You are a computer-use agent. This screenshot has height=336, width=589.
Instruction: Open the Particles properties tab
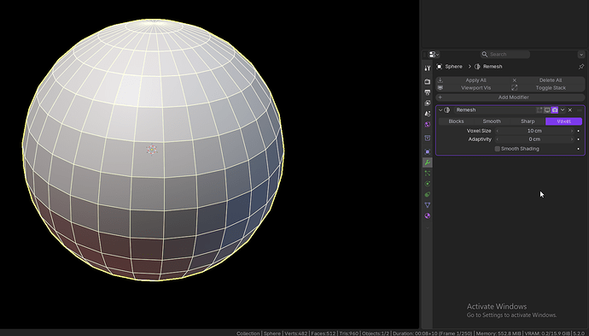pyautogui.click(x=428, y=173)
